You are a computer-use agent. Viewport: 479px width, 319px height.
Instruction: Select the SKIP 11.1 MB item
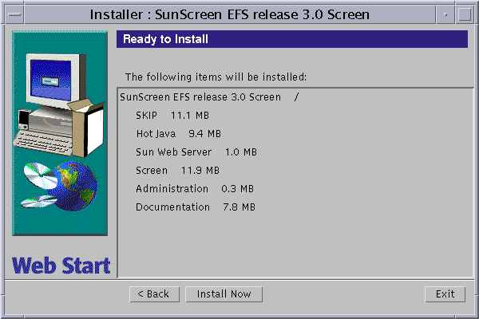[x=172, y=116]
